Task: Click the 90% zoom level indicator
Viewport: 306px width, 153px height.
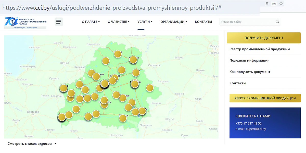Action: click(274, 4)
